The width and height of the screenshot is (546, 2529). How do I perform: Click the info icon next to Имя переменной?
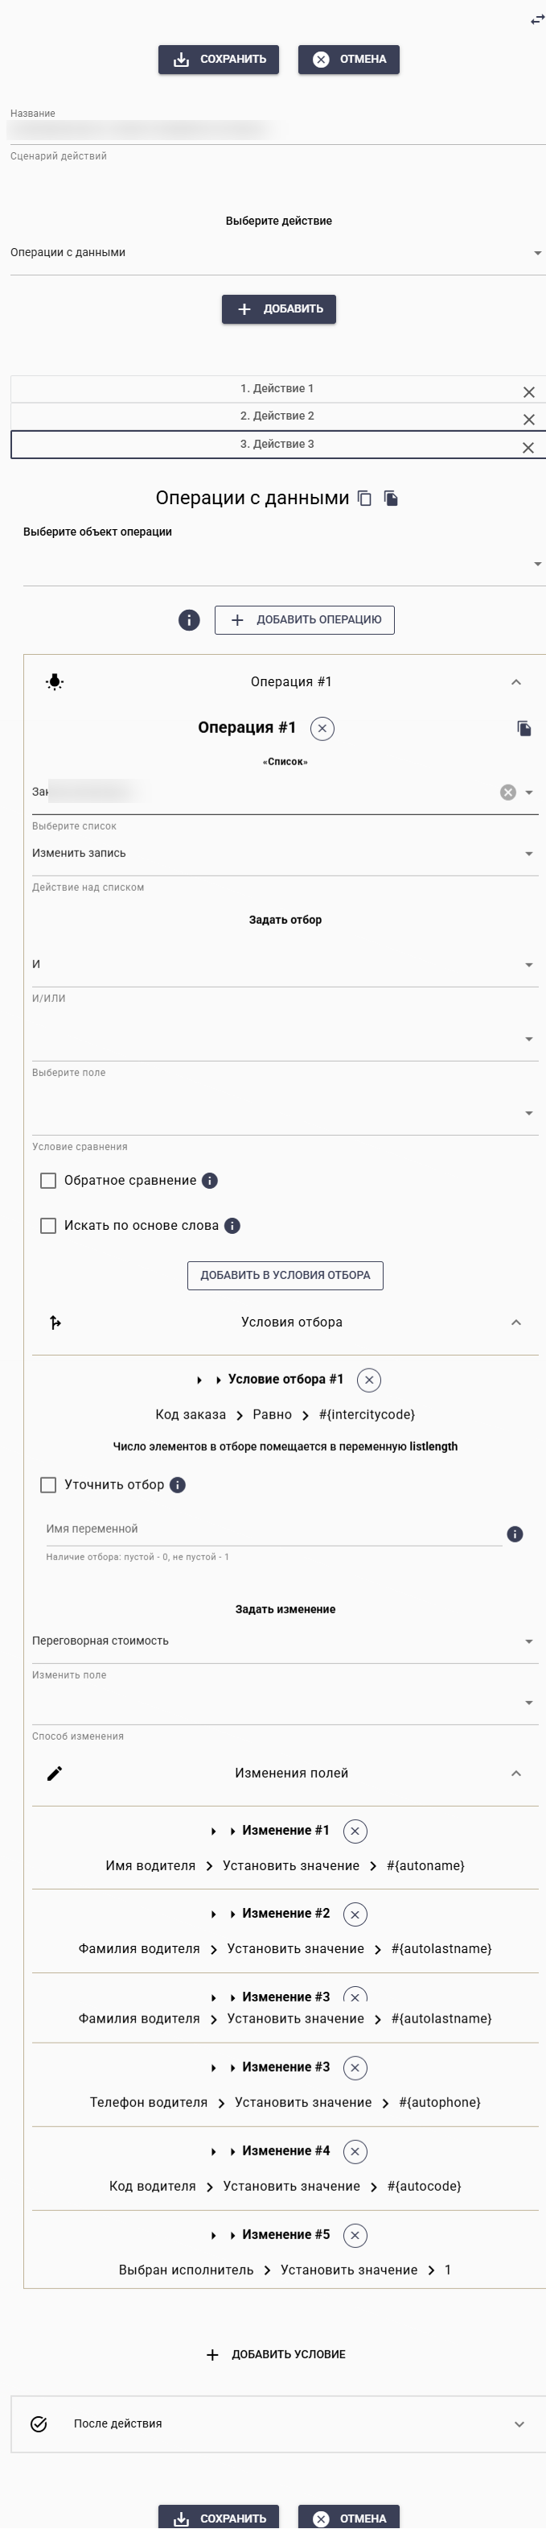coord(515,1534)
